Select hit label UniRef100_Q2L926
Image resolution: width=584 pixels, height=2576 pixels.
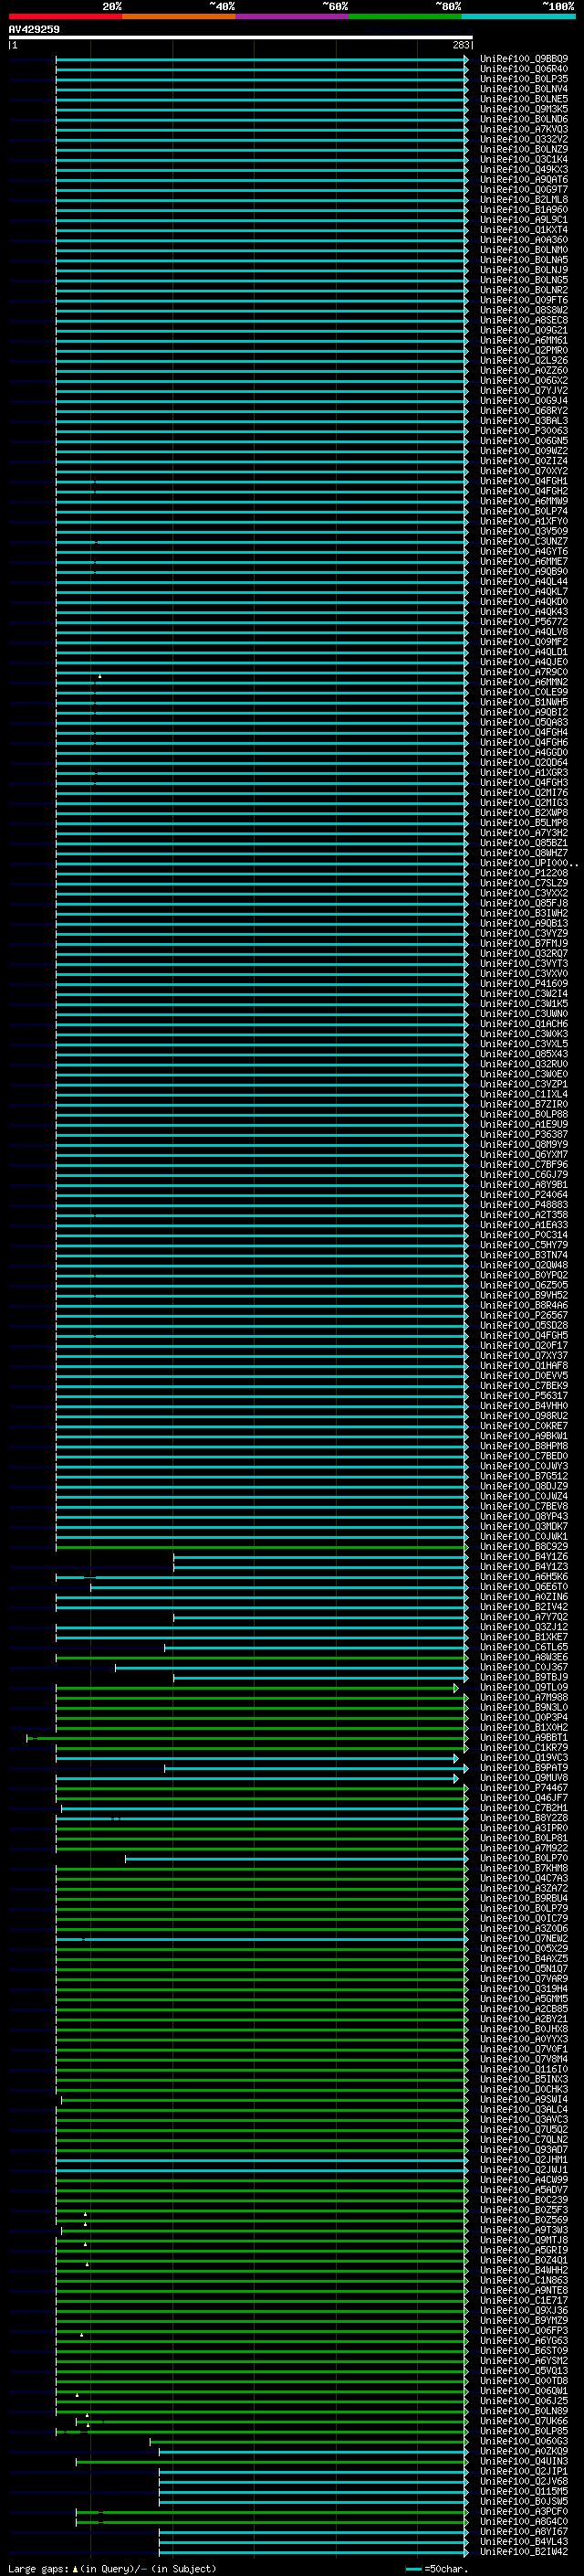(523, 360)
